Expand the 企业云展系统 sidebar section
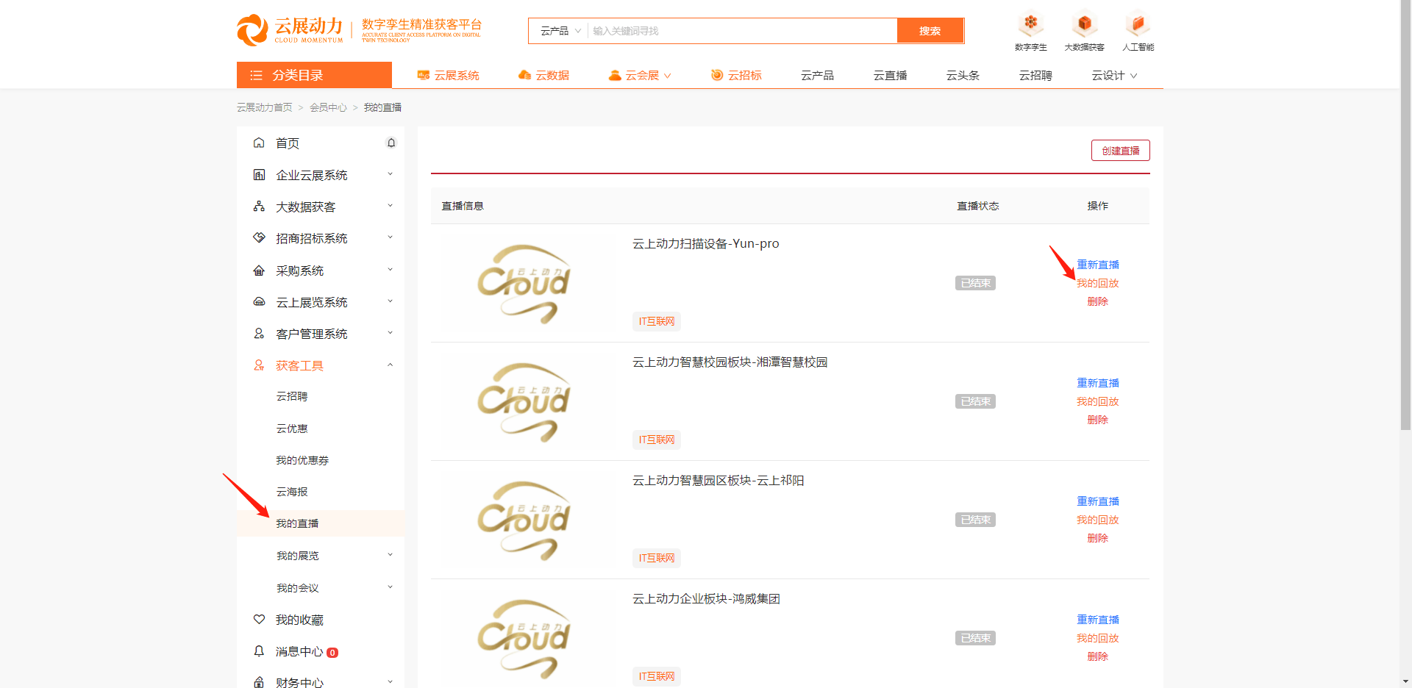 390,175
